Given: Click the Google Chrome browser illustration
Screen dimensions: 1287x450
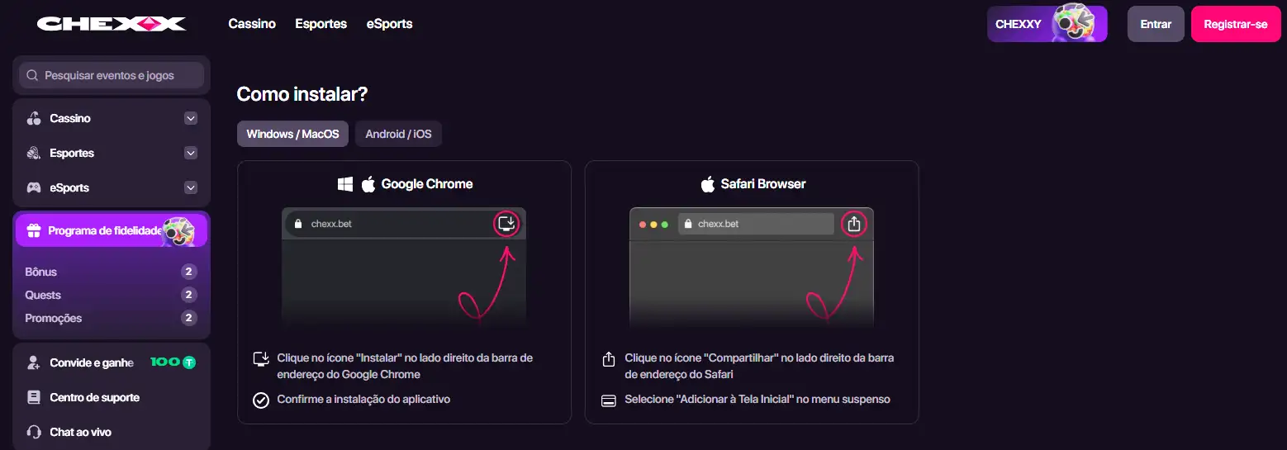Looking at the screenshot, I should point(404,268).
